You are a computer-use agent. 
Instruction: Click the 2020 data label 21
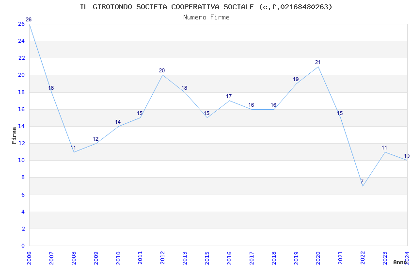click(318, 62)
